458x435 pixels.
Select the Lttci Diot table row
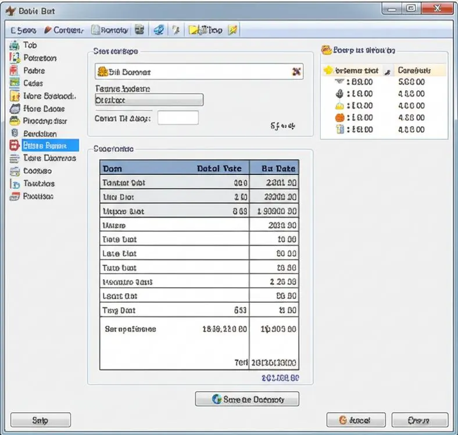(199, 197)
